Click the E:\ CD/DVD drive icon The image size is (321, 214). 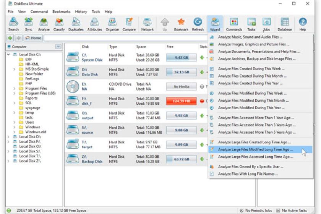coord(73,86)
